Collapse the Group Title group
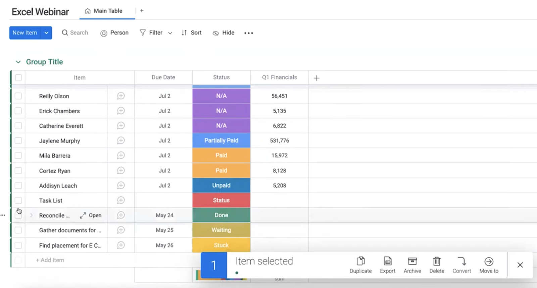This screenshot has width=537, height=288. coord(18,62)
